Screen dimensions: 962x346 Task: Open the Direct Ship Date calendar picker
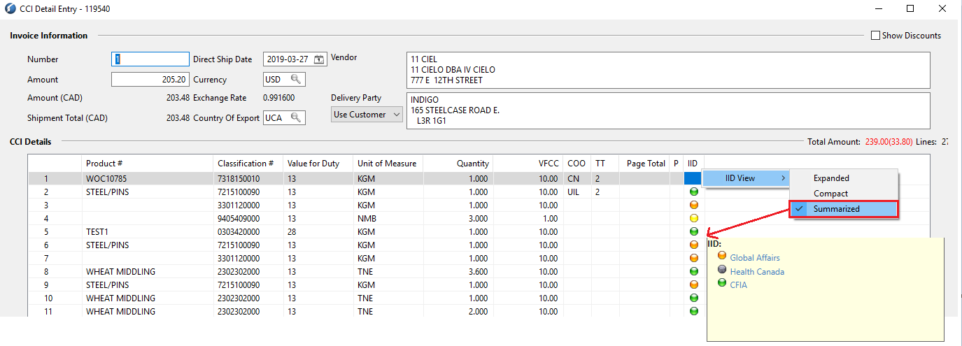[x=320, y=59]
